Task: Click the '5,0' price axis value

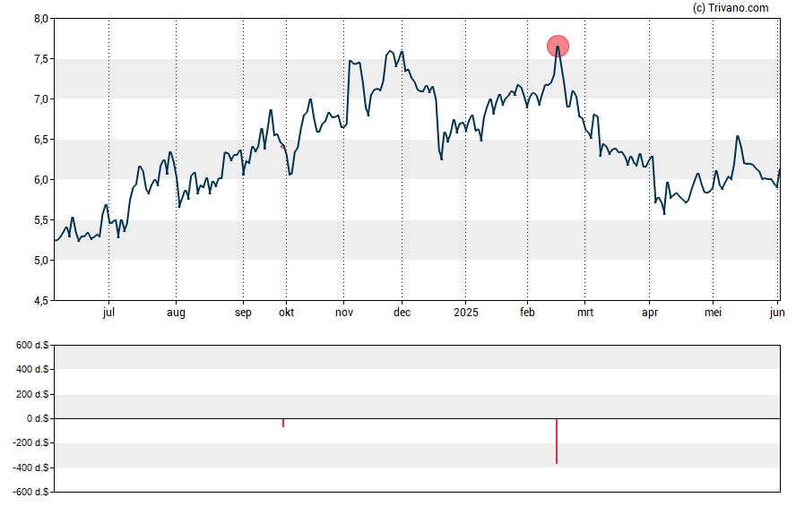Action: click(41, 261)
